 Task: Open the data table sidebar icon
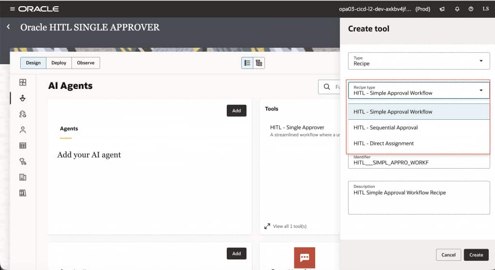click(x=23, y=145)
